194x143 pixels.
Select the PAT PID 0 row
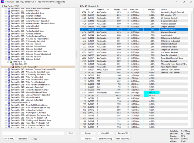pyautogui.click(x=134, y=90)
